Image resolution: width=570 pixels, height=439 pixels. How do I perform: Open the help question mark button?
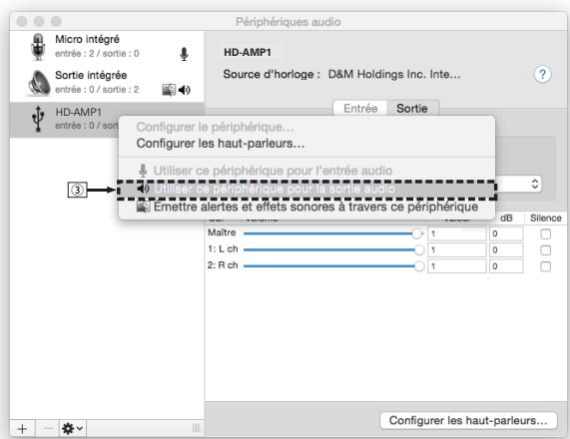tap(542, 74)
